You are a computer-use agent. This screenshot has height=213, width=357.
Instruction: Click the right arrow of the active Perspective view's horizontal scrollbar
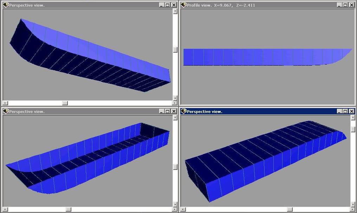pyautogui.click(x=353, y=209)
